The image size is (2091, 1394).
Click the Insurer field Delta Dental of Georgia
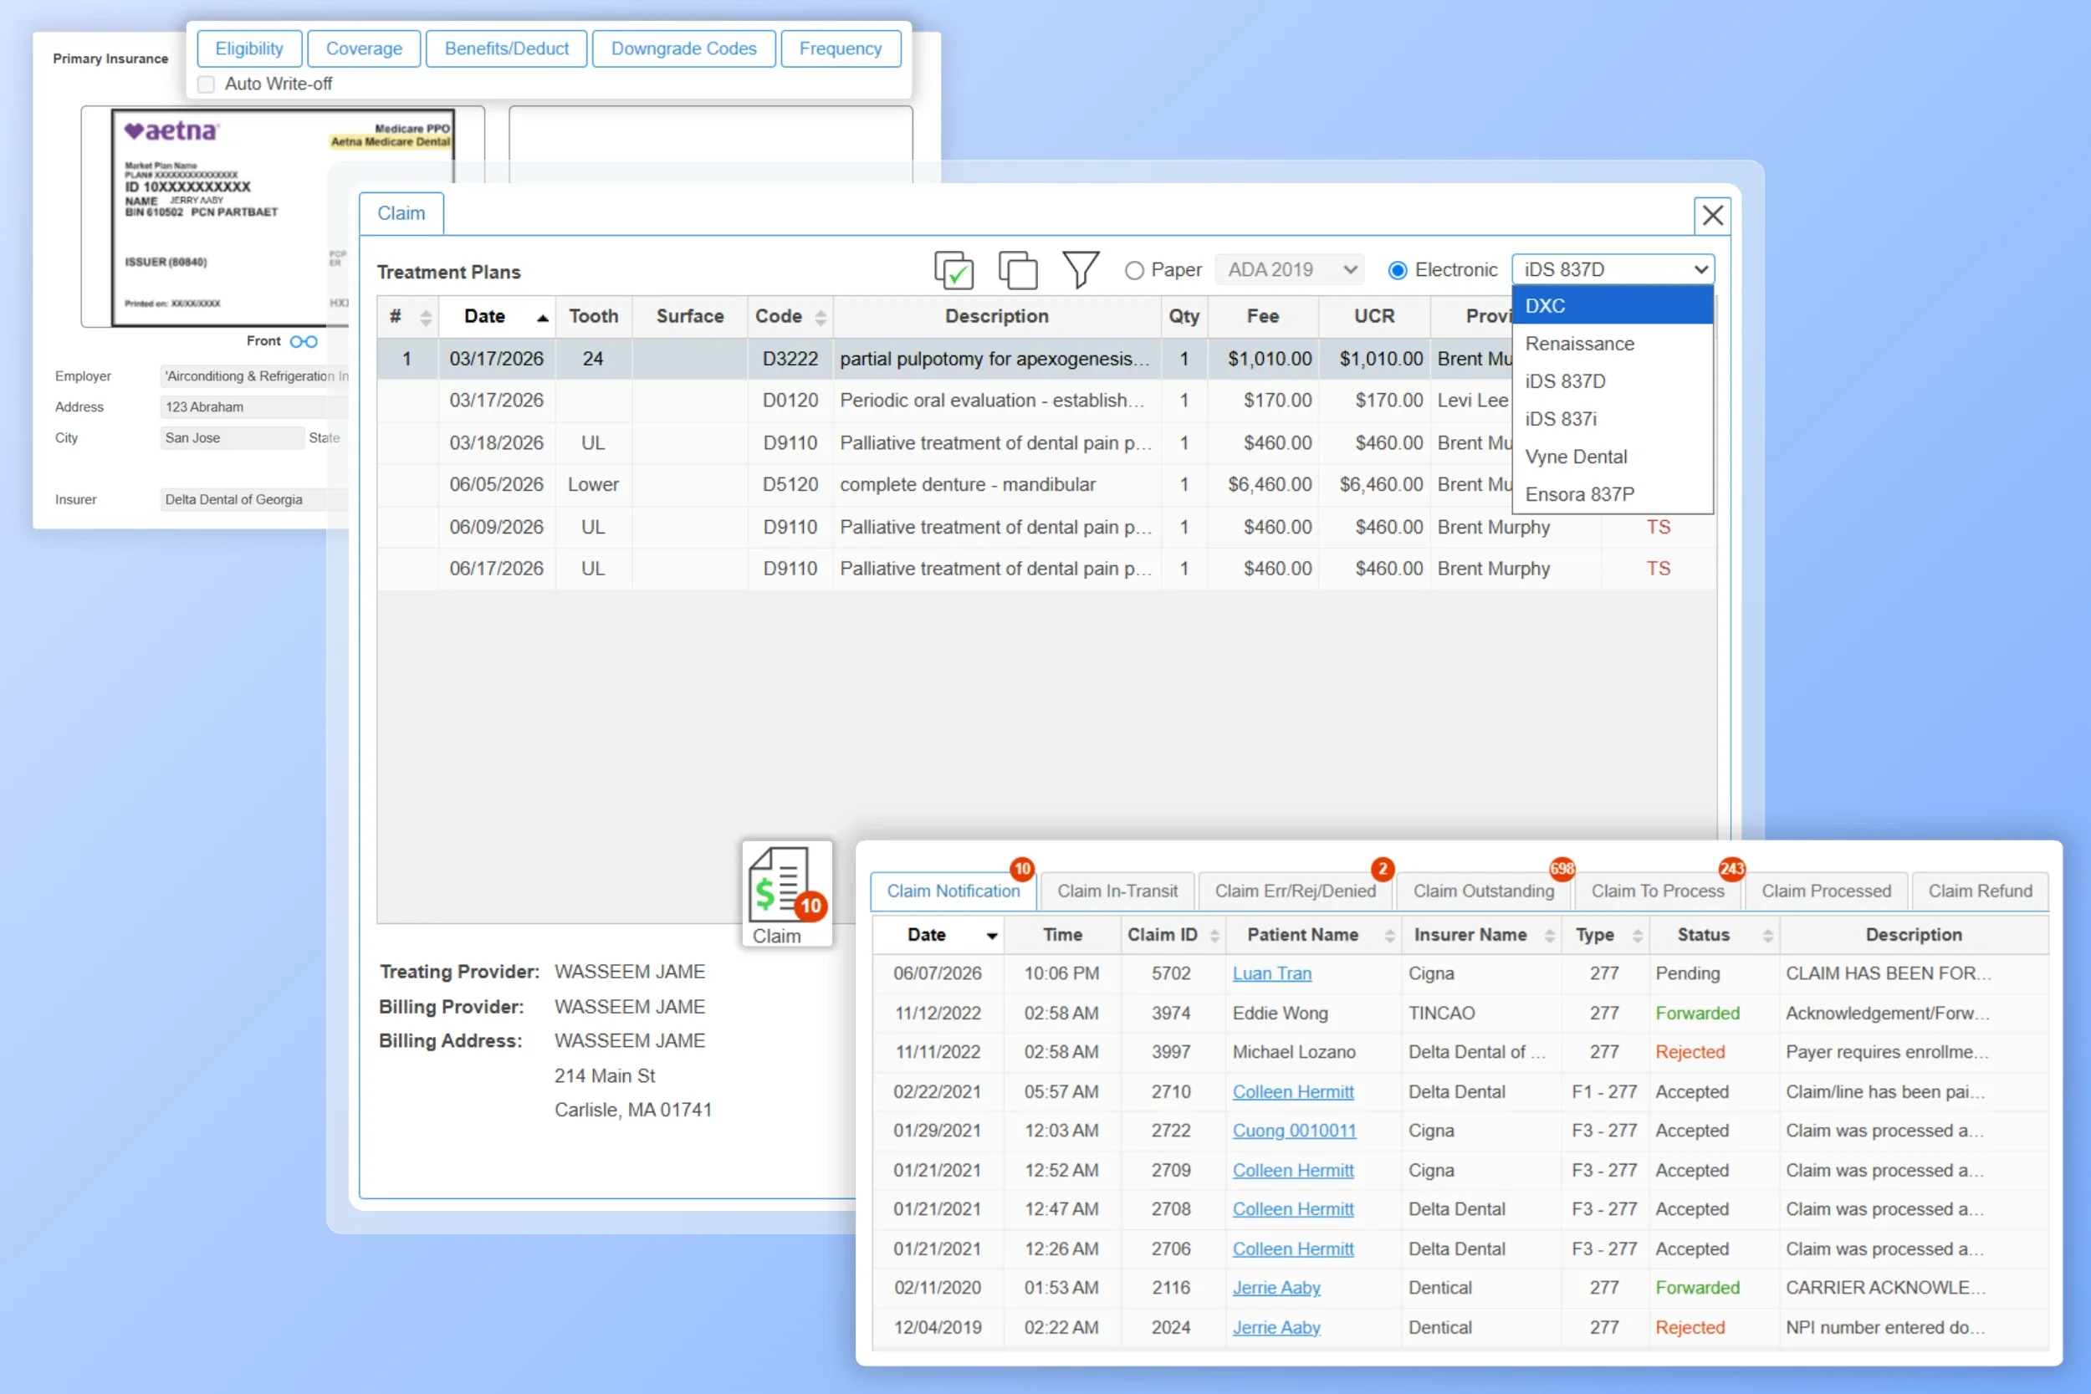coord(254,499)
